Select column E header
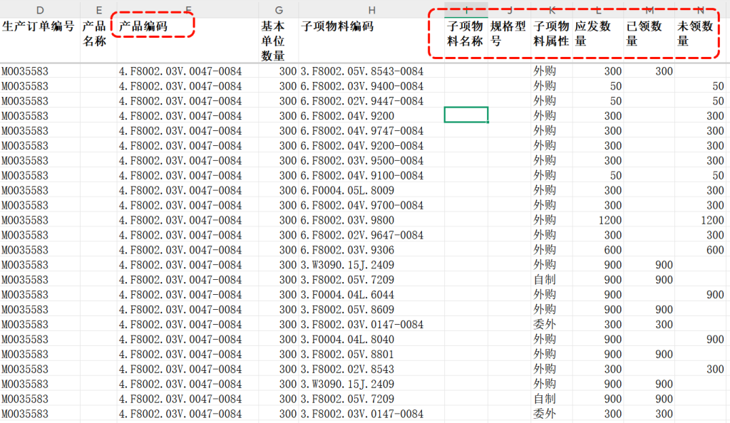Viewport: 730px width, 423px height. point(98,10)
